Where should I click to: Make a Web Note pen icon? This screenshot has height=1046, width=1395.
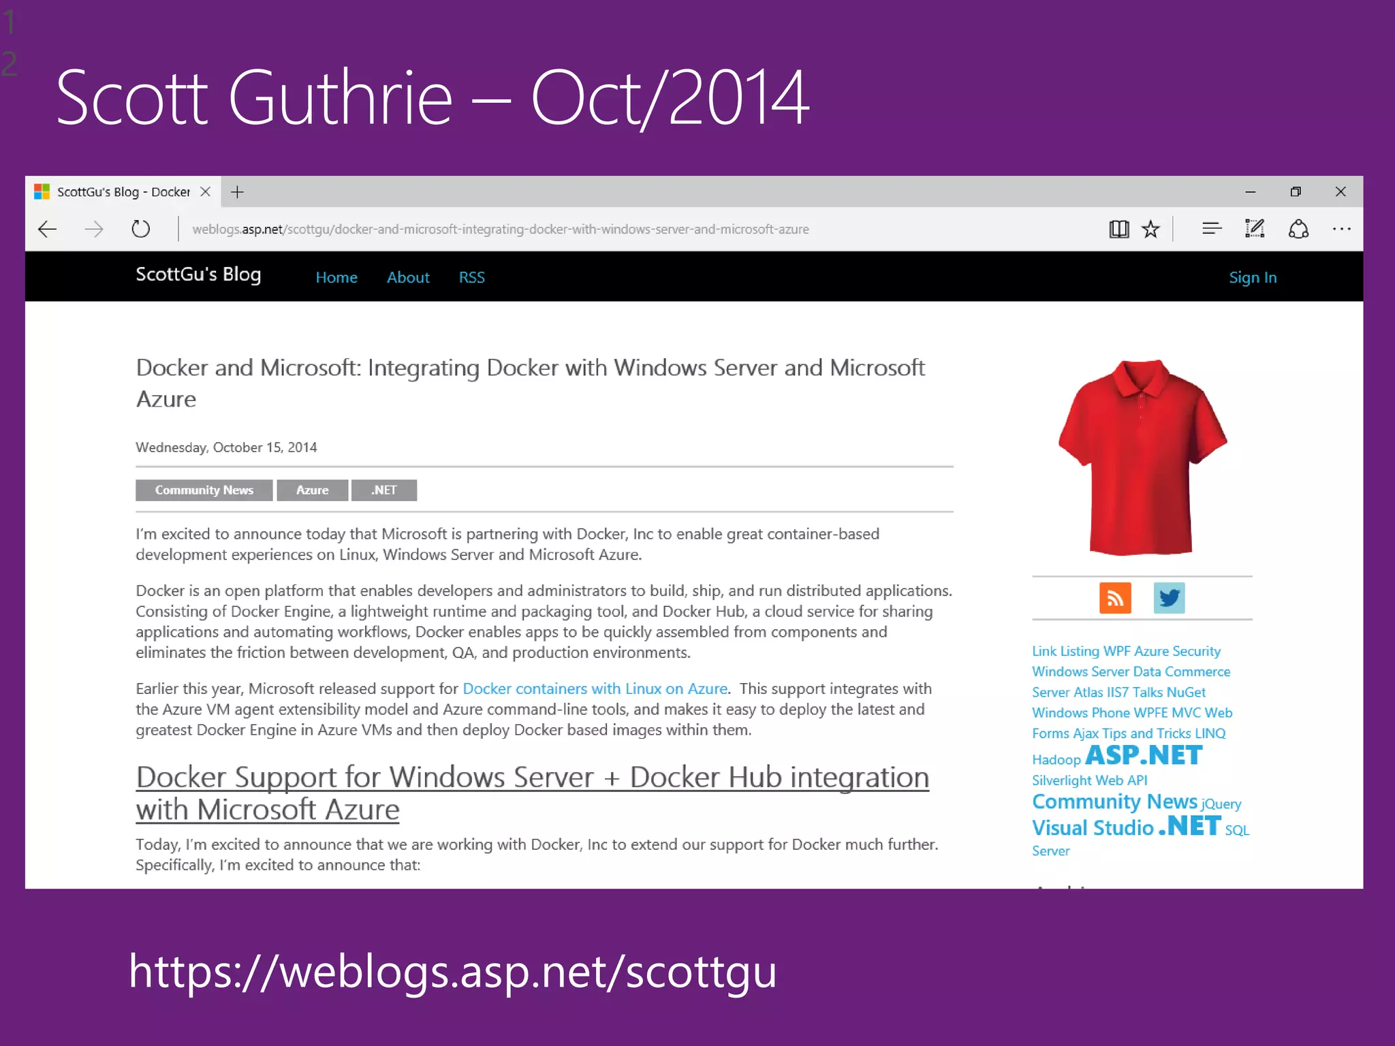[1254, 229]
